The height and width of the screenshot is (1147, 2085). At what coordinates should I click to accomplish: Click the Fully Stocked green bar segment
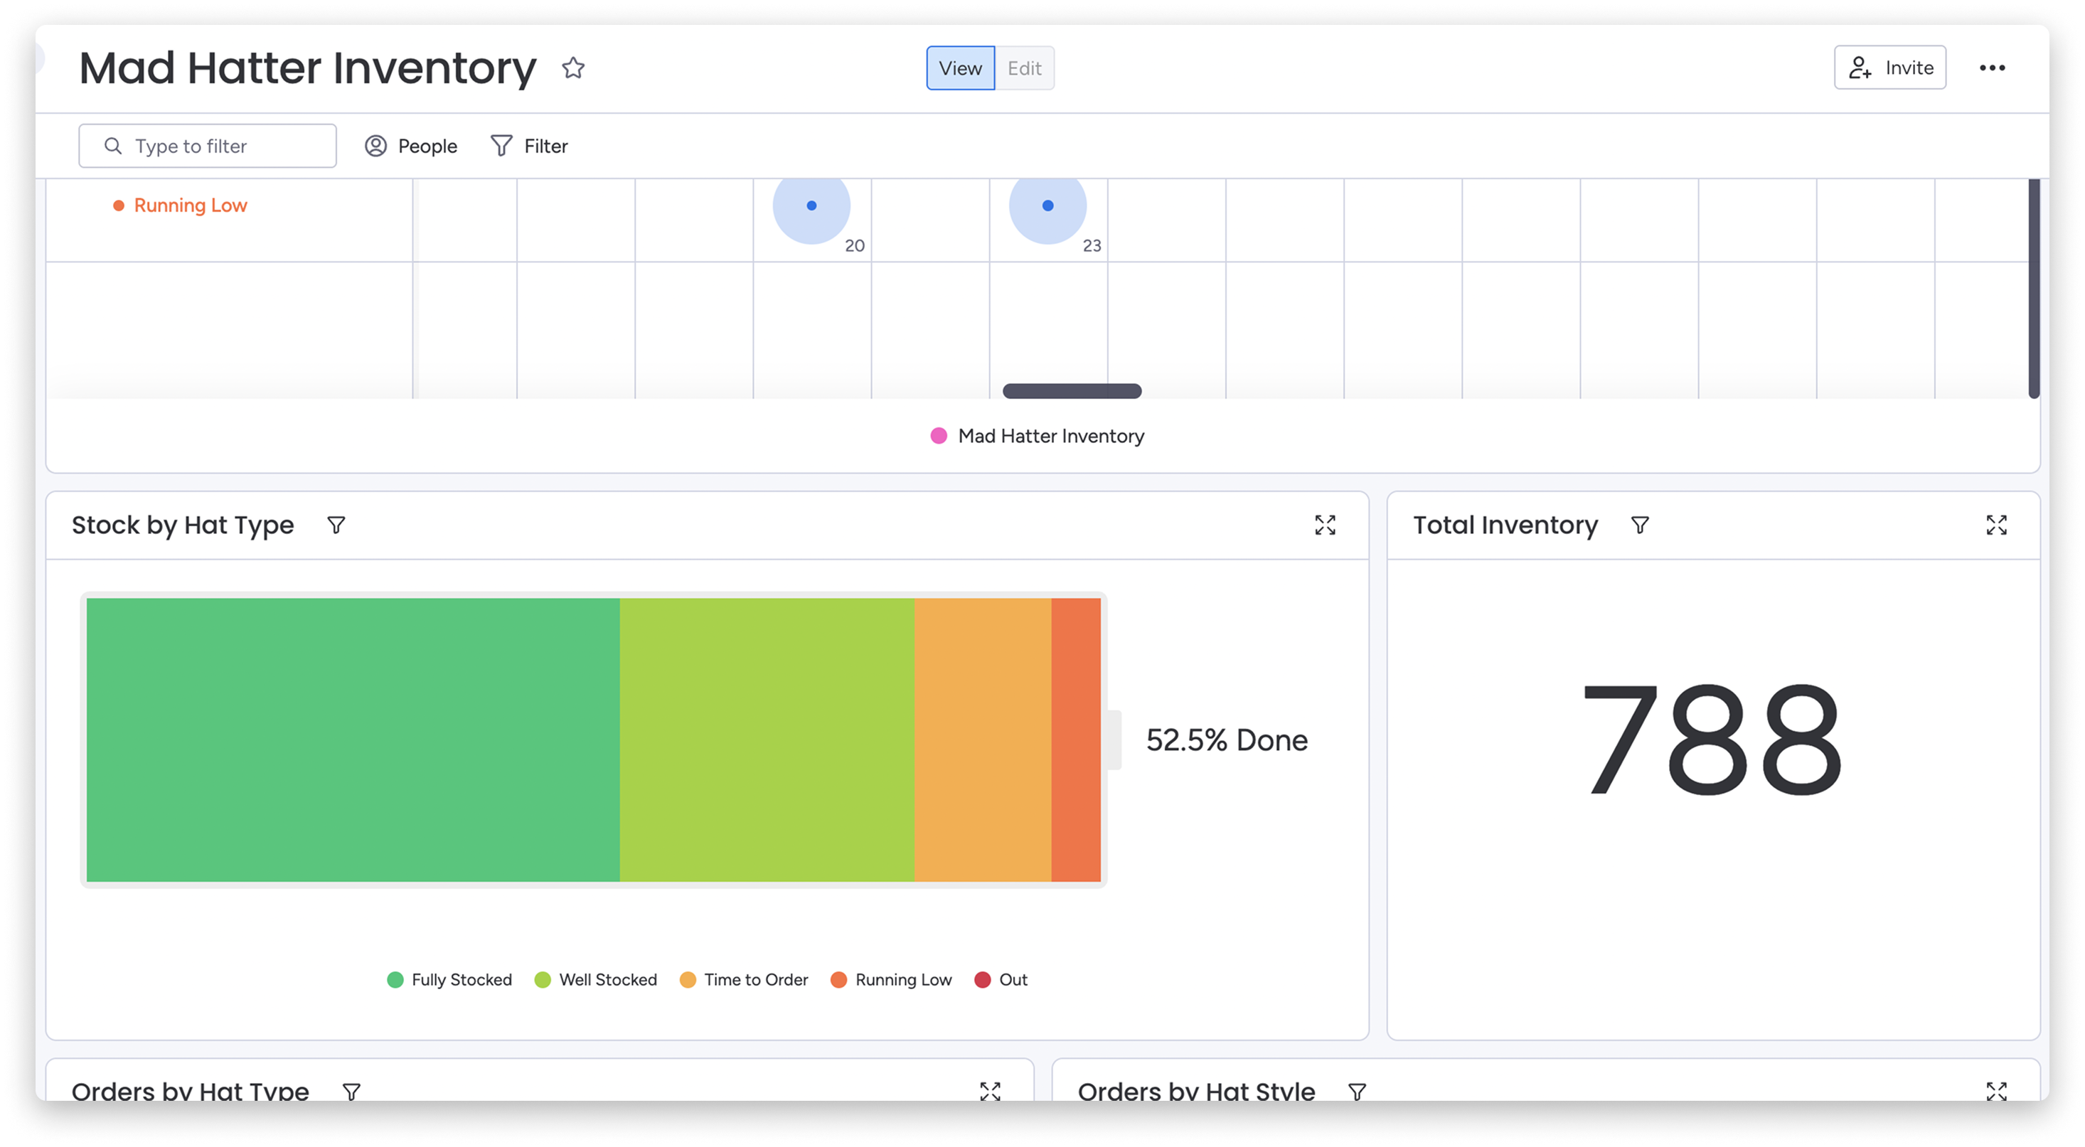point(353,740)
